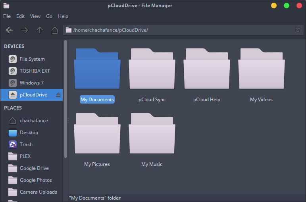306x202 pixels.
Task: Click the Trash recycle icon
Action: (x=13, y=144)
